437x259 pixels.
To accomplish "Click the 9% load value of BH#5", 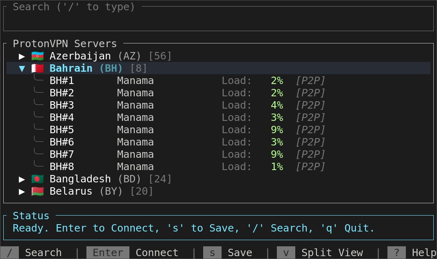I will pyautogui.click(x=277, y=129).
